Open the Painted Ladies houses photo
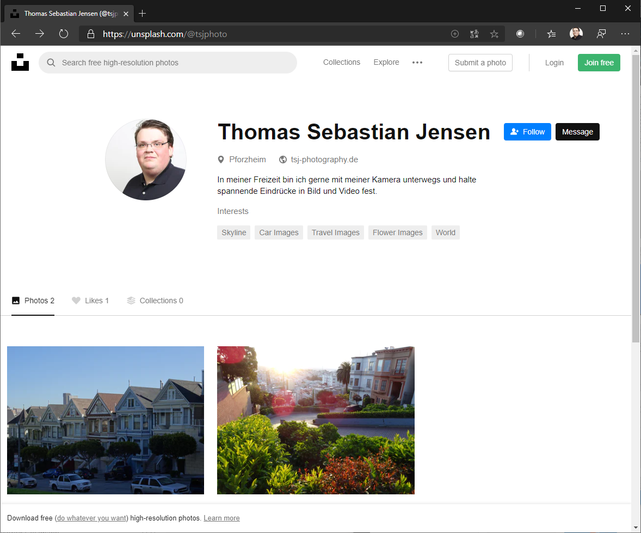This screenshot has width=641, height=533. coord(106,420)
